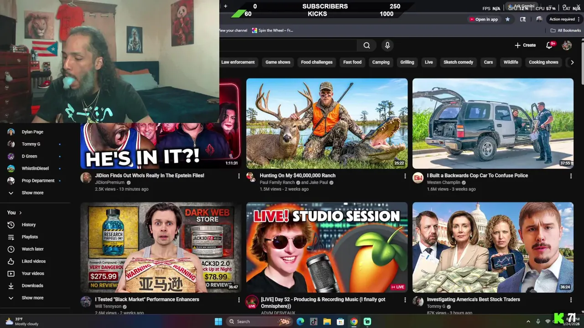Click the Windows taskbar Search box
Viewport: 584px width, 328px height.
[259, 322]
